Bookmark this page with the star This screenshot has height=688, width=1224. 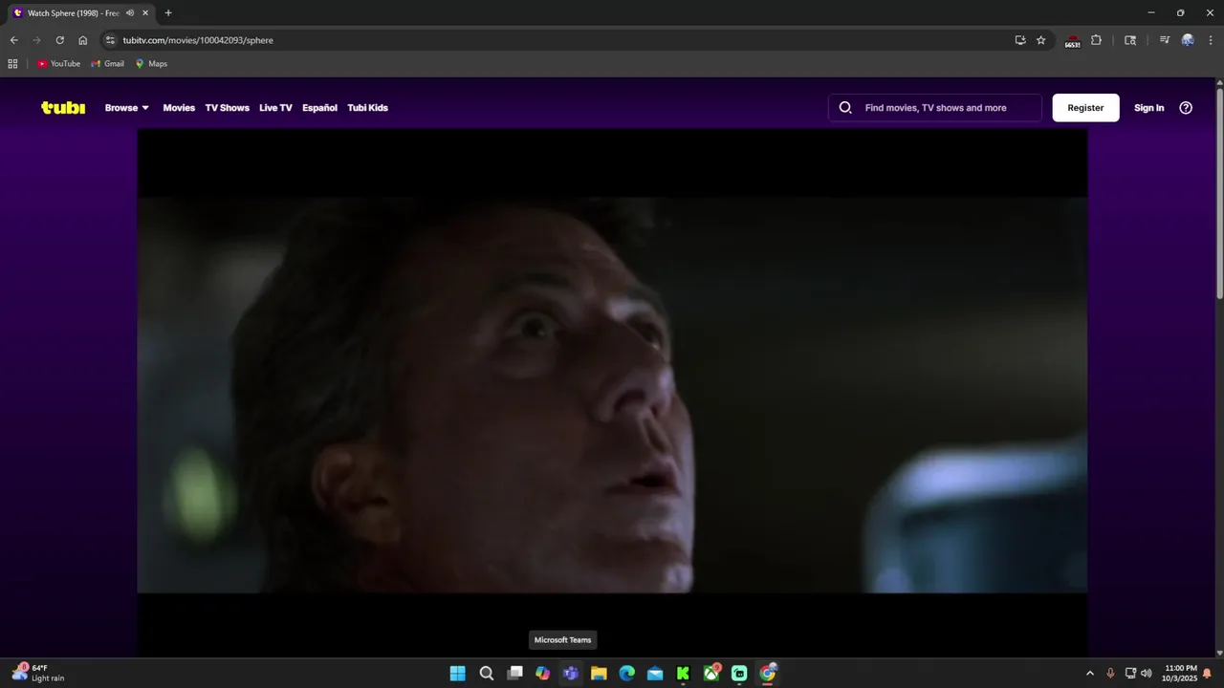click(x=1041, y=40)
